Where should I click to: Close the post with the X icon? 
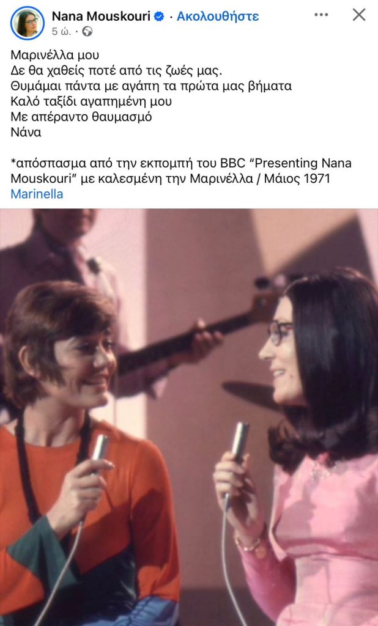click(359, 15)
